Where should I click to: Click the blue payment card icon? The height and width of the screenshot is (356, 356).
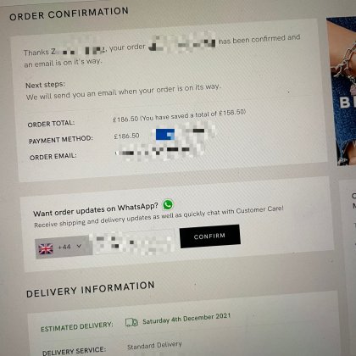click(x=165, y=135)
